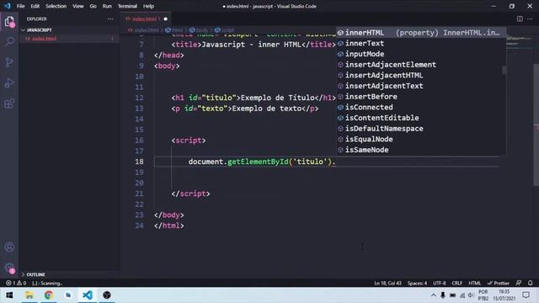539x303 pixels.
Task: Open the View menu
Action: 78,6
